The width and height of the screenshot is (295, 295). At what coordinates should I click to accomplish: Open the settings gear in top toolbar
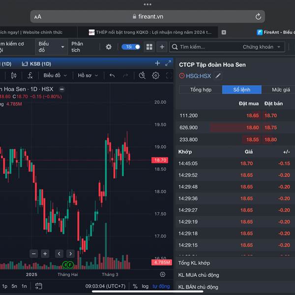point(109,47)
